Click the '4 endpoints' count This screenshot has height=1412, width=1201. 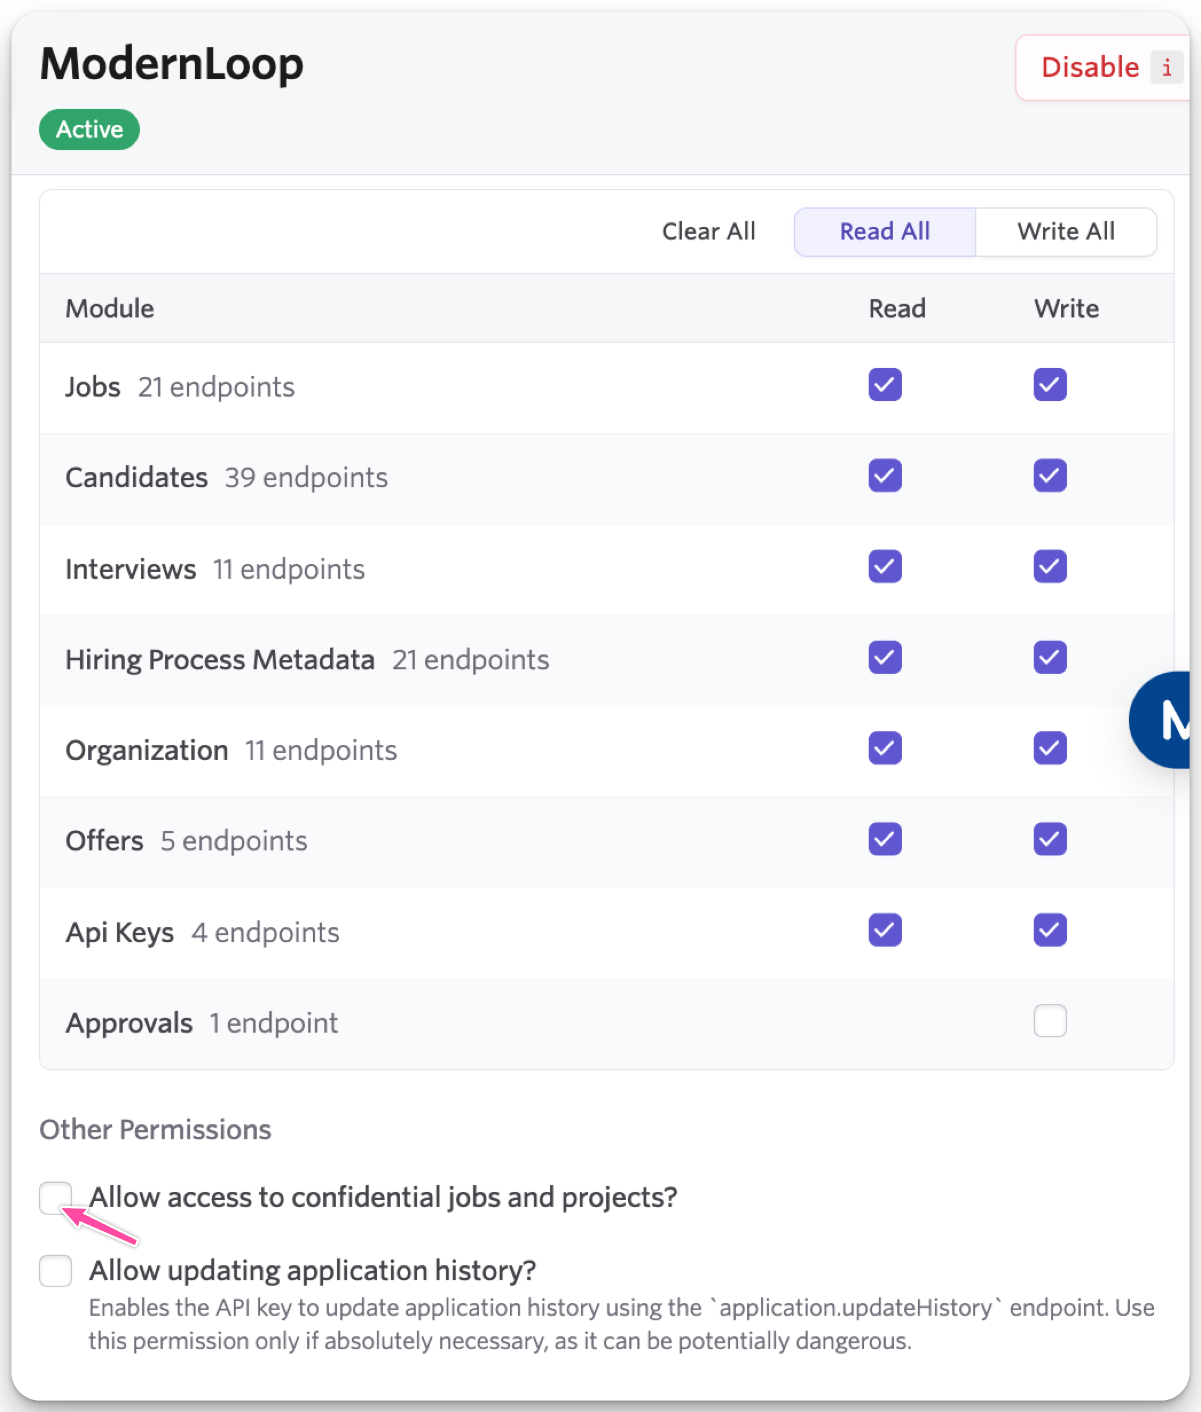coord(265,933)
